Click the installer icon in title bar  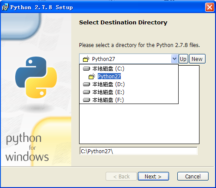coord(5,7)
